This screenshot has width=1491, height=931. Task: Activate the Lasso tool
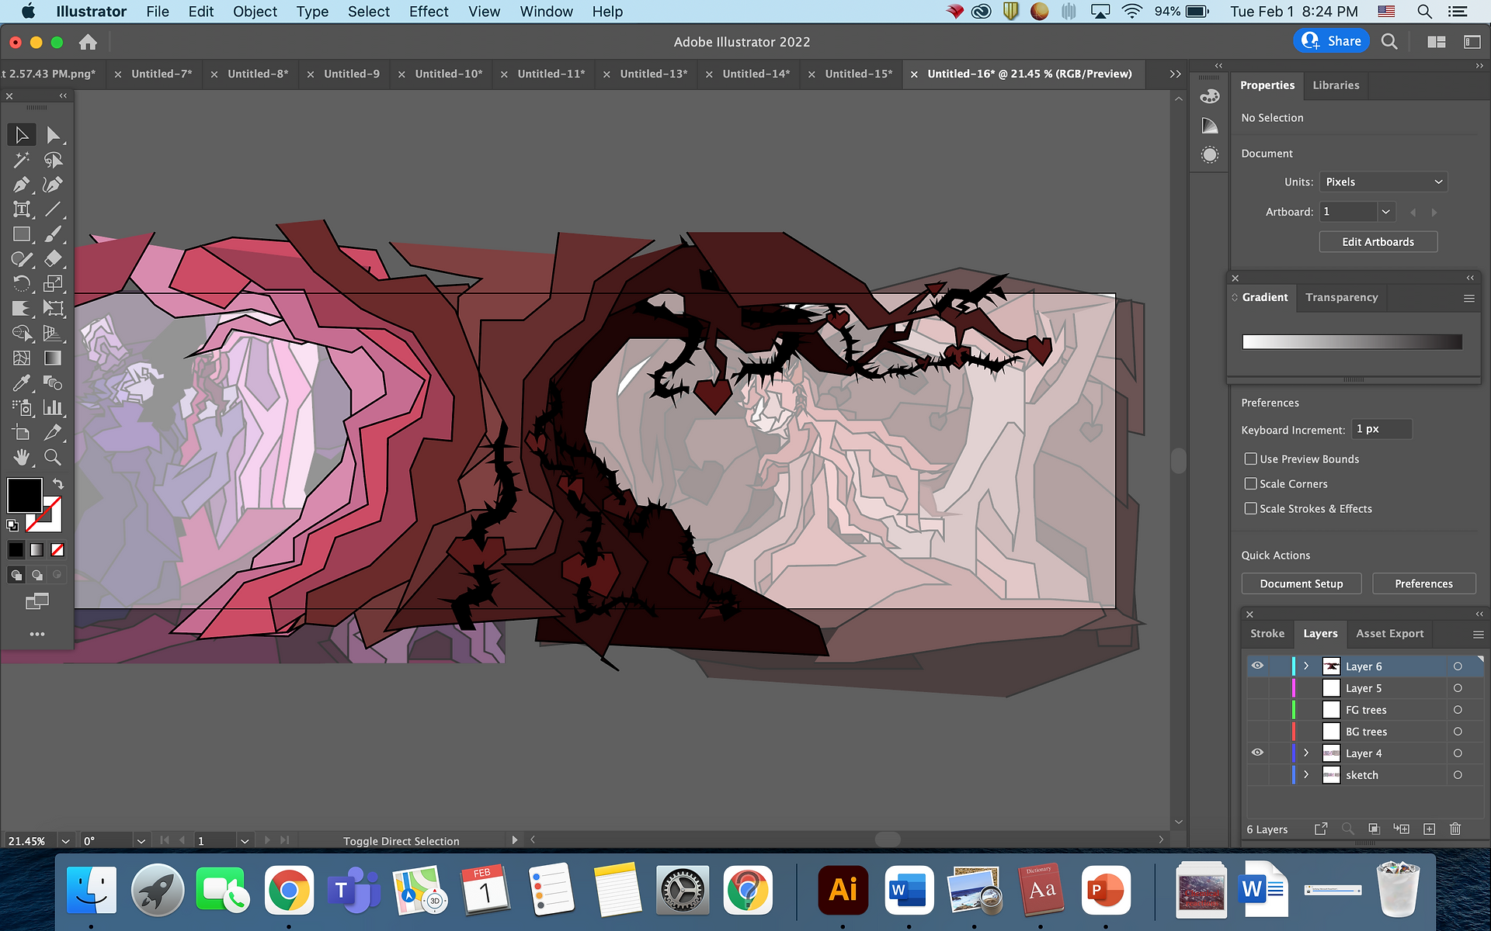[53, 160]
